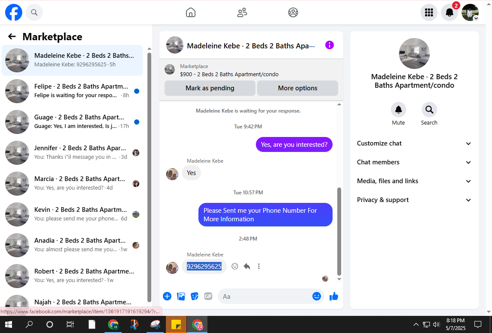The width and height of the screenshot is (492, 333).
Task: Open Kevin conversation in list
Action: [x=72, y=214]
